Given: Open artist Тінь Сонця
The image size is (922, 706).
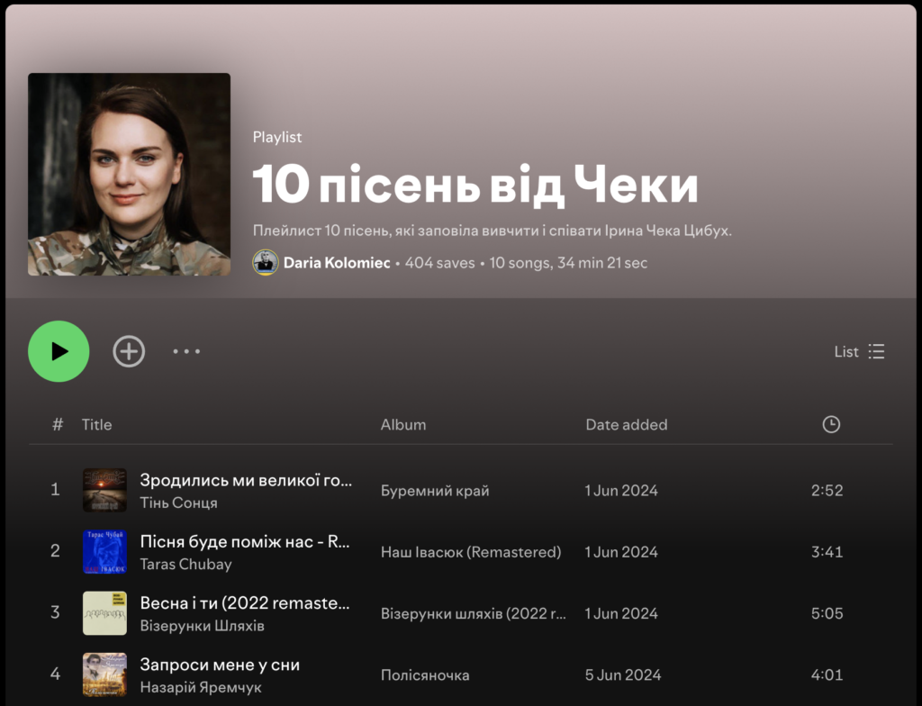Looking at the screenshot, I should click(178, 502).
